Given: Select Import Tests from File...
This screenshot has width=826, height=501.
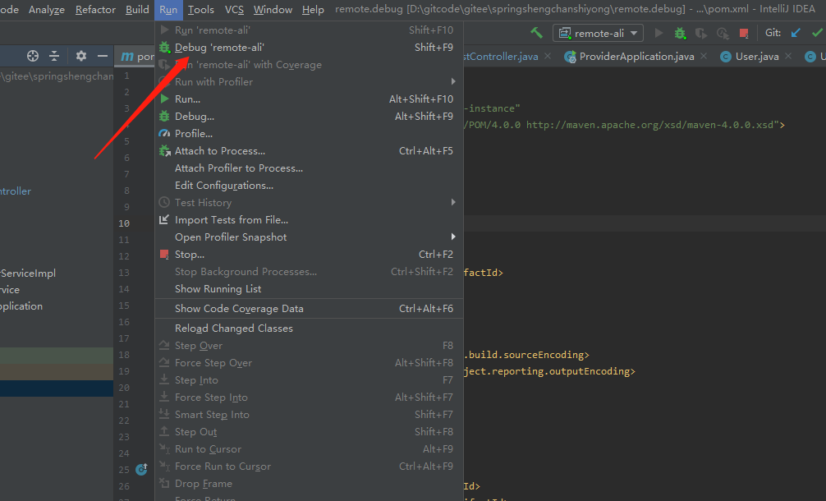Looking at the screenshot, I should click(310, 219).
